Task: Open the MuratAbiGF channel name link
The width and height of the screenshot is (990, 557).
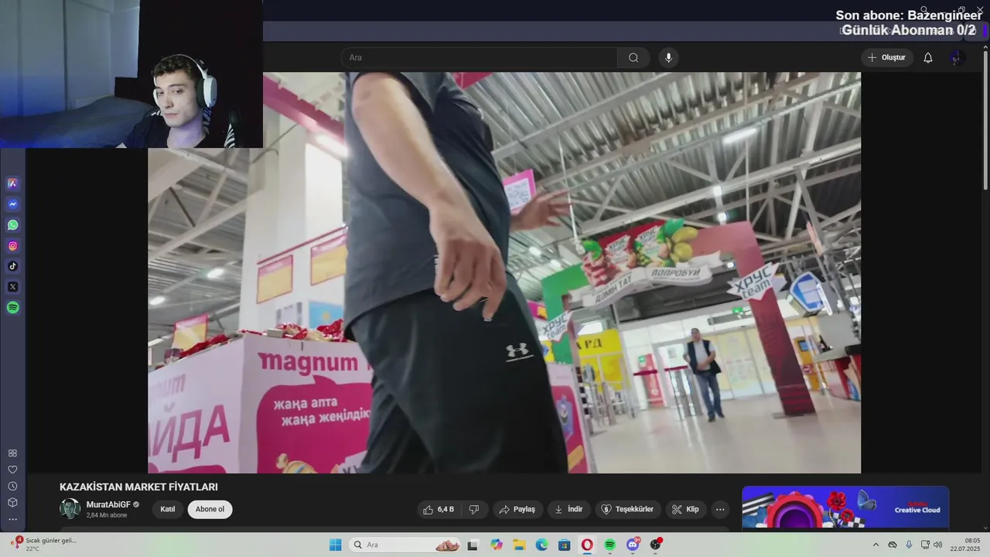Action: (108, 504)
